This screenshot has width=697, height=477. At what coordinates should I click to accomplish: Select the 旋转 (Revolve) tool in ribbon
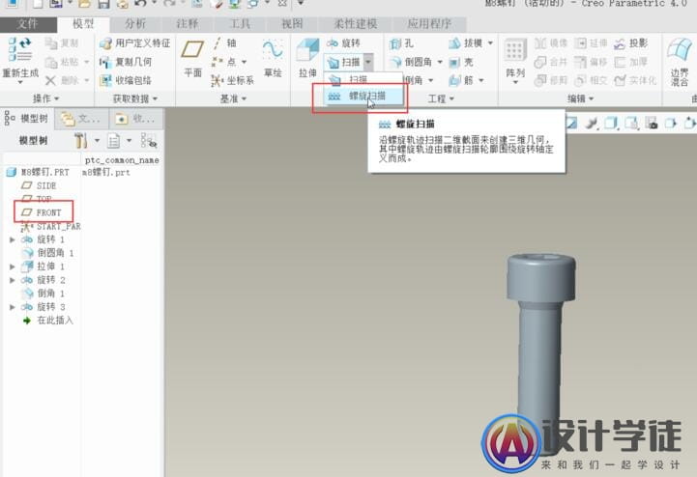[345, 43]
